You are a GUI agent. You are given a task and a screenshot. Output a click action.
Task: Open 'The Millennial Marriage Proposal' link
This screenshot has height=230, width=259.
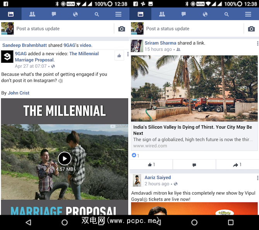57,57
